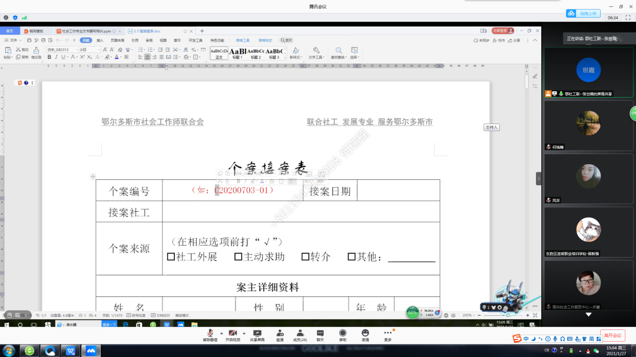The image size is (636, 357).
Task: Switch to 社会工作专业文书撰写培训.pptx tab
Action: [87, 31]
